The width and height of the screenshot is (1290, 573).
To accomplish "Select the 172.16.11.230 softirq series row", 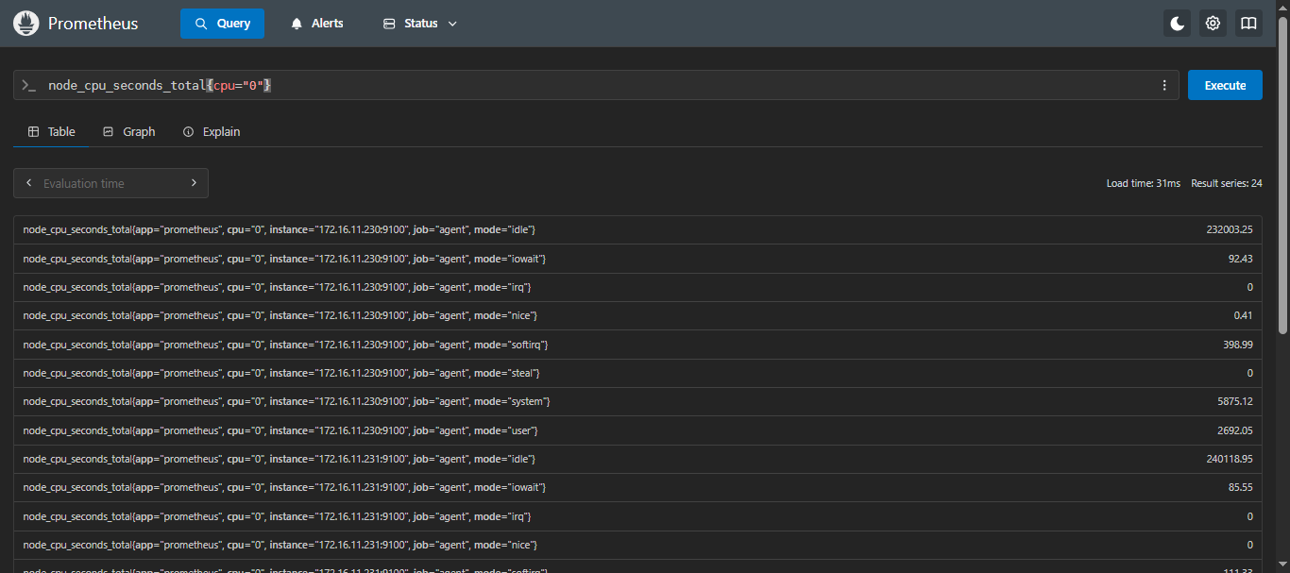I will click(637, 345).
